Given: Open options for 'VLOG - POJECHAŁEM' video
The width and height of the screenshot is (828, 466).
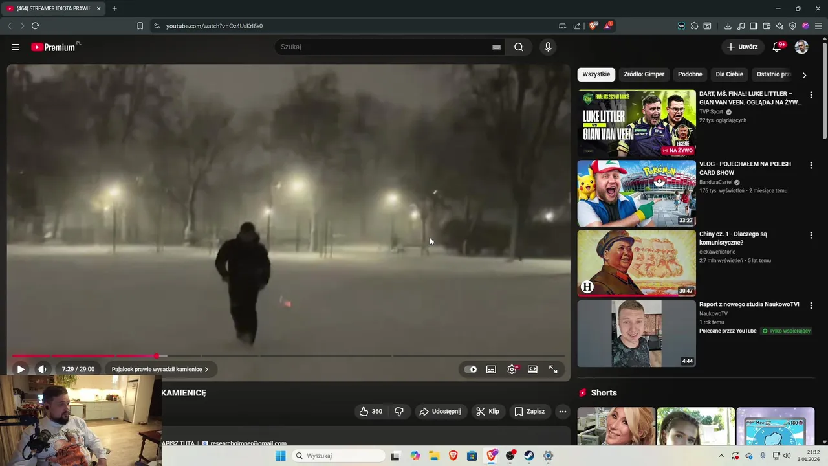Looking at the screenshot, I should (811, 166).
